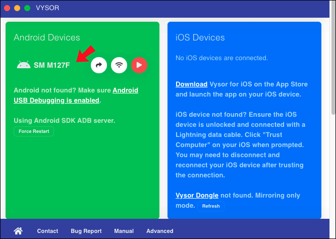Select the SM M127F device name
The height and width of the screenshot is (239, 336).
52,65
